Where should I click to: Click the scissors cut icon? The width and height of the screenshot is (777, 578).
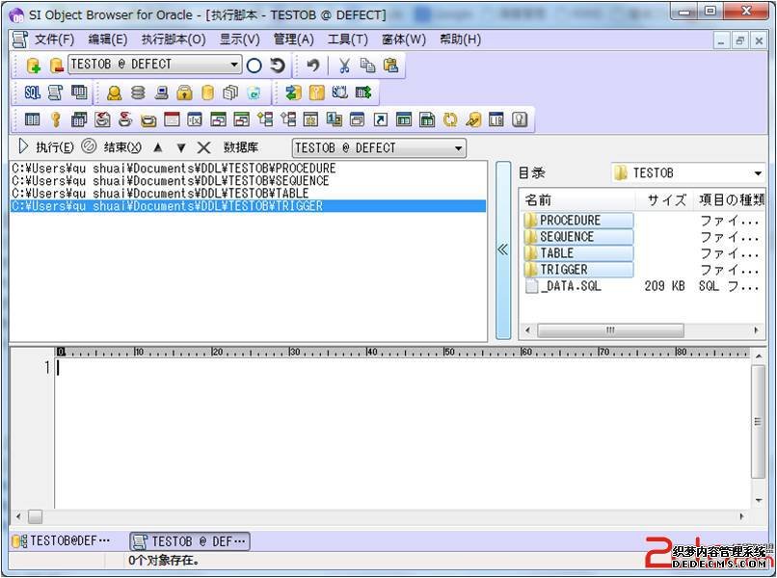click(x=343, y=66)
